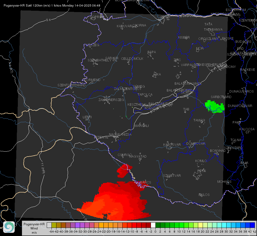
Task: Select the CELLDÖMÖLK city label
Action: point(132,59)
